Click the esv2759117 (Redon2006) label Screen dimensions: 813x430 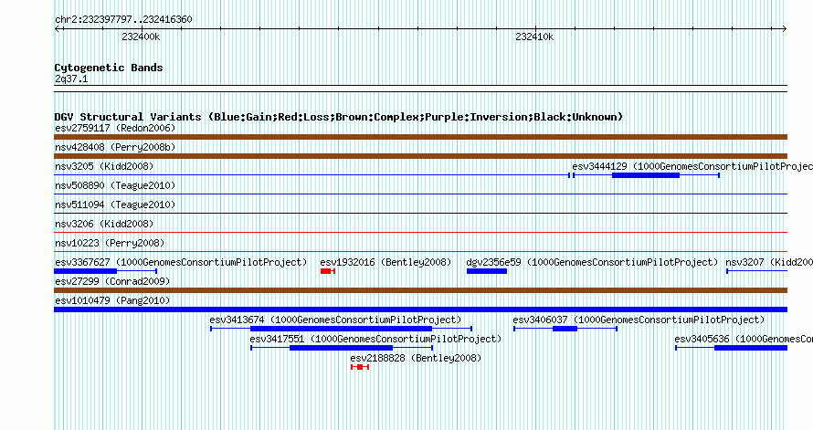click(115, 128)
